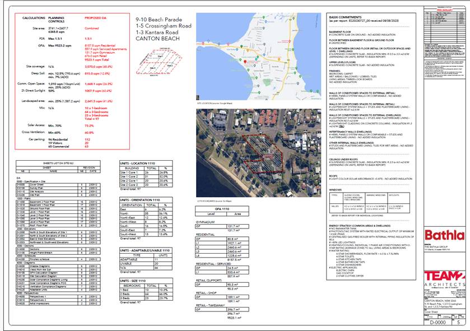Select the red marker on the western headland

click(x=203, y=43)
